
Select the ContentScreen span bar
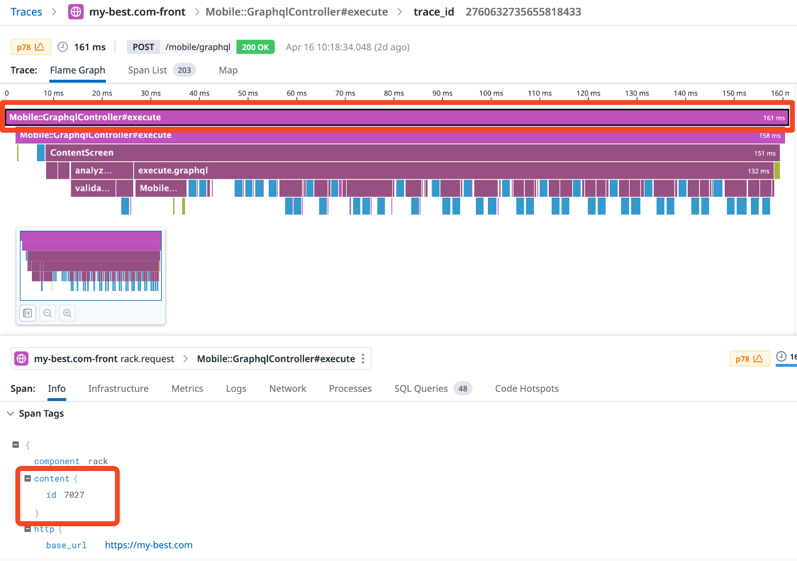[x=413, y=153]
